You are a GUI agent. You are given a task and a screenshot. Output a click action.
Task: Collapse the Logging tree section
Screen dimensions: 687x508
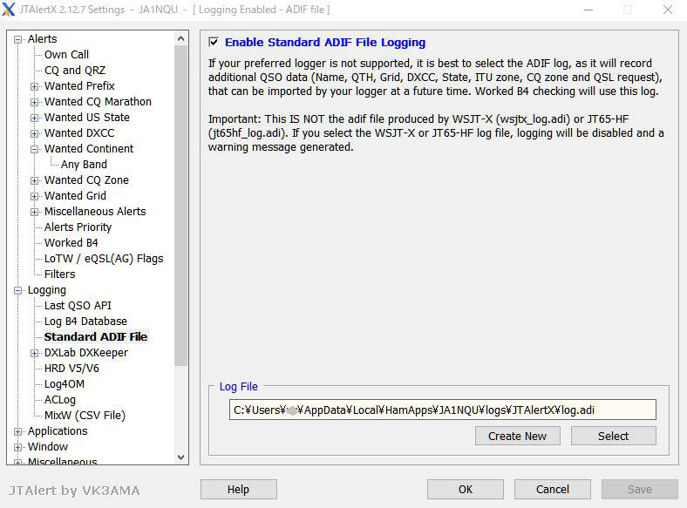click(x=18, y=290)
